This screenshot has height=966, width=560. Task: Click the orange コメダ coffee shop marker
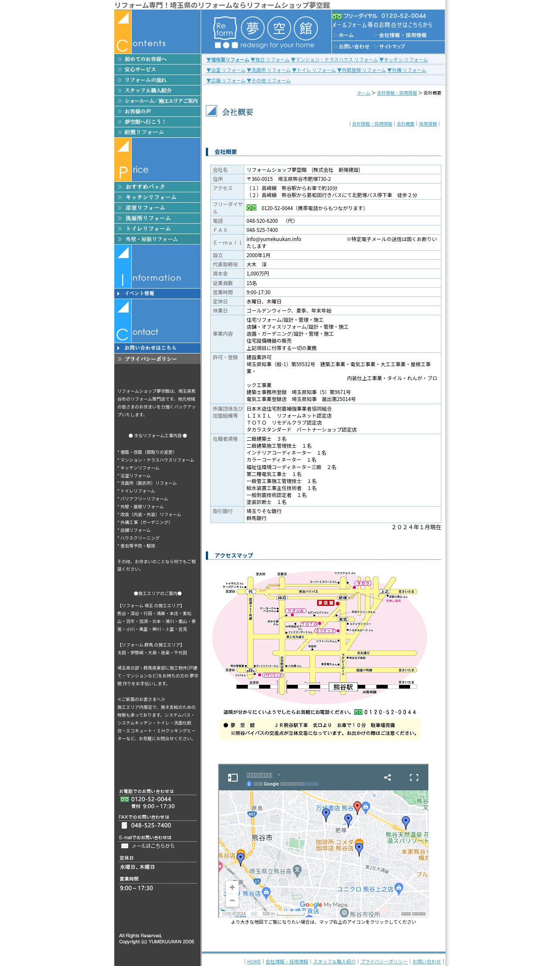[x=359, y=841]
